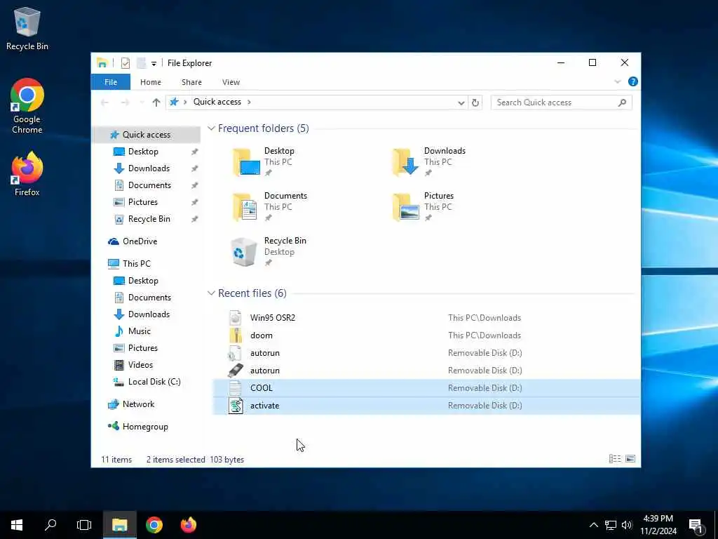The width and height of the screenshot is (718, 539).
Task: Select Local Disk (C:) in navigation pane
Action: [154, 382]
